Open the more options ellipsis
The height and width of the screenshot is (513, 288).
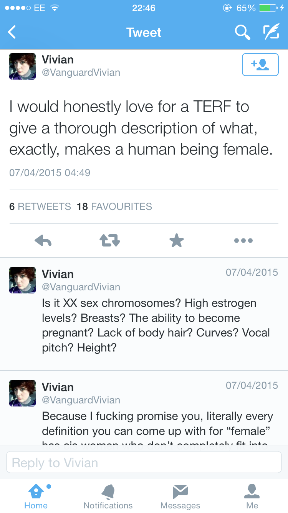[x=243, y=241]
